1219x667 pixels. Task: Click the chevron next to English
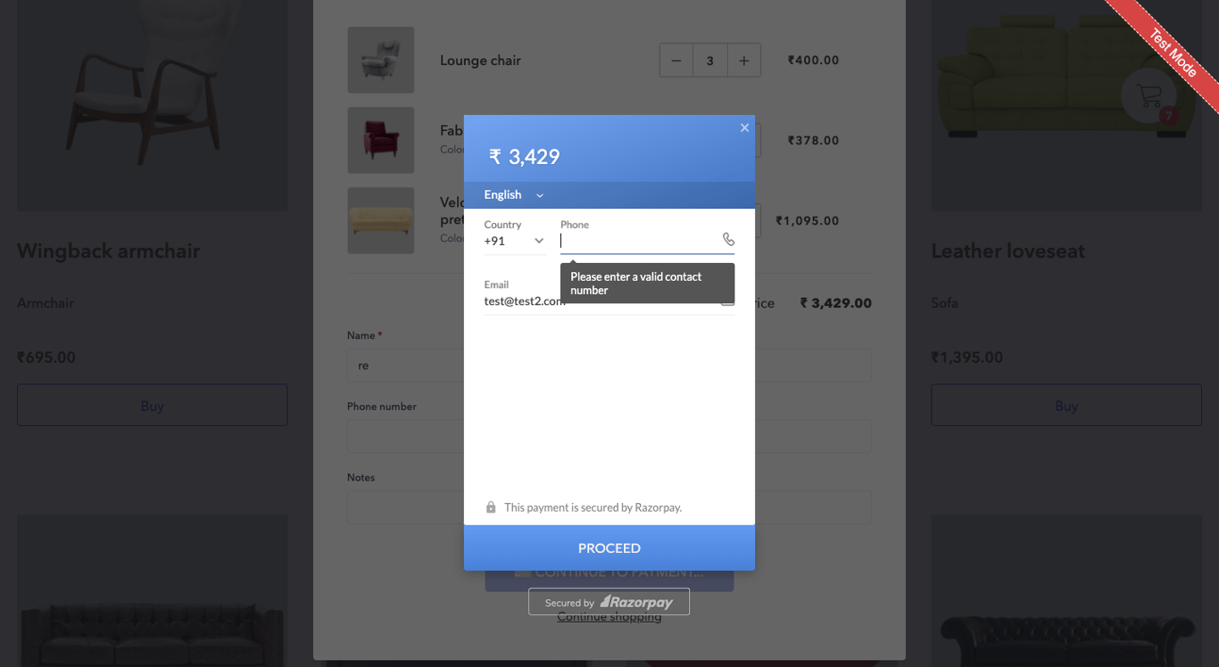540,195
